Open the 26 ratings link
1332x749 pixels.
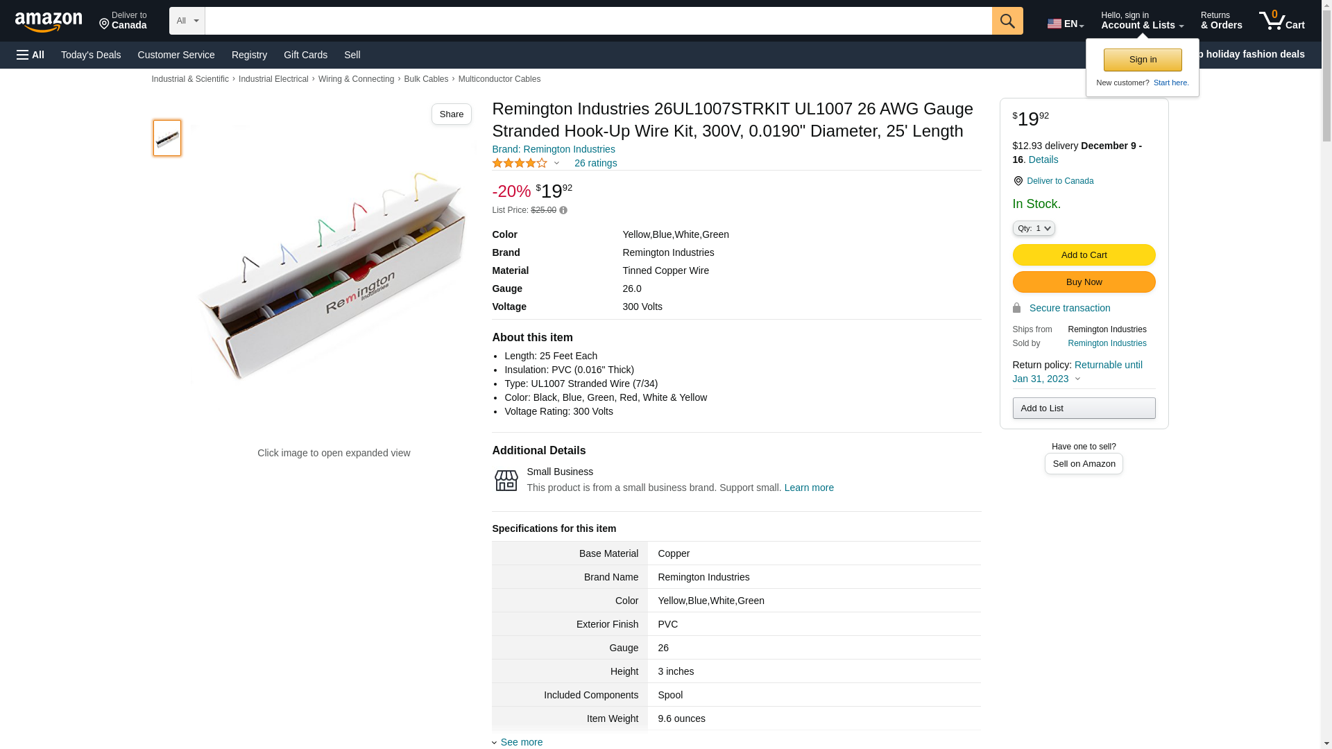595,163
